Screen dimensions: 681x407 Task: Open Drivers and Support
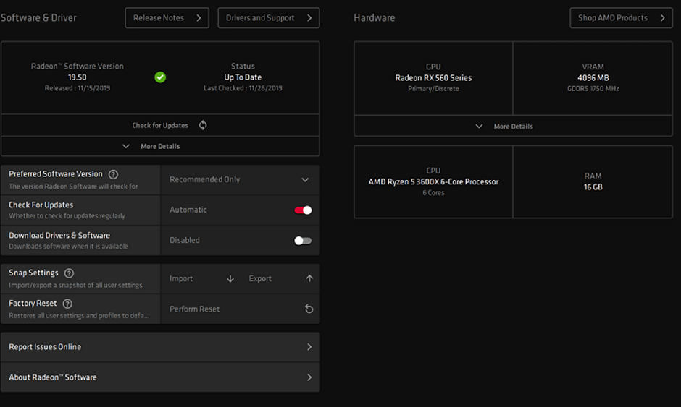268,18
